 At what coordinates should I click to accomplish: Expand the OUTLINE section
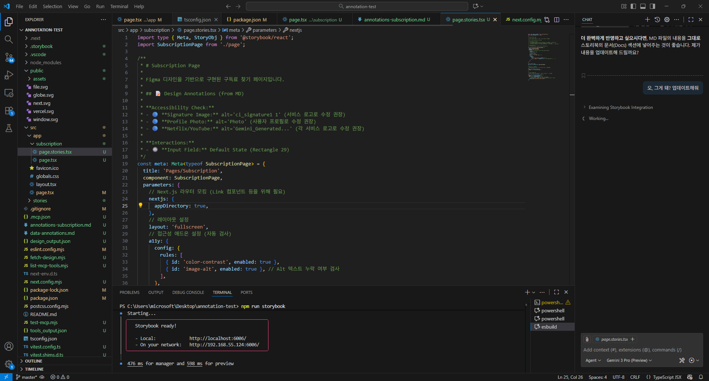pos(34,361)
